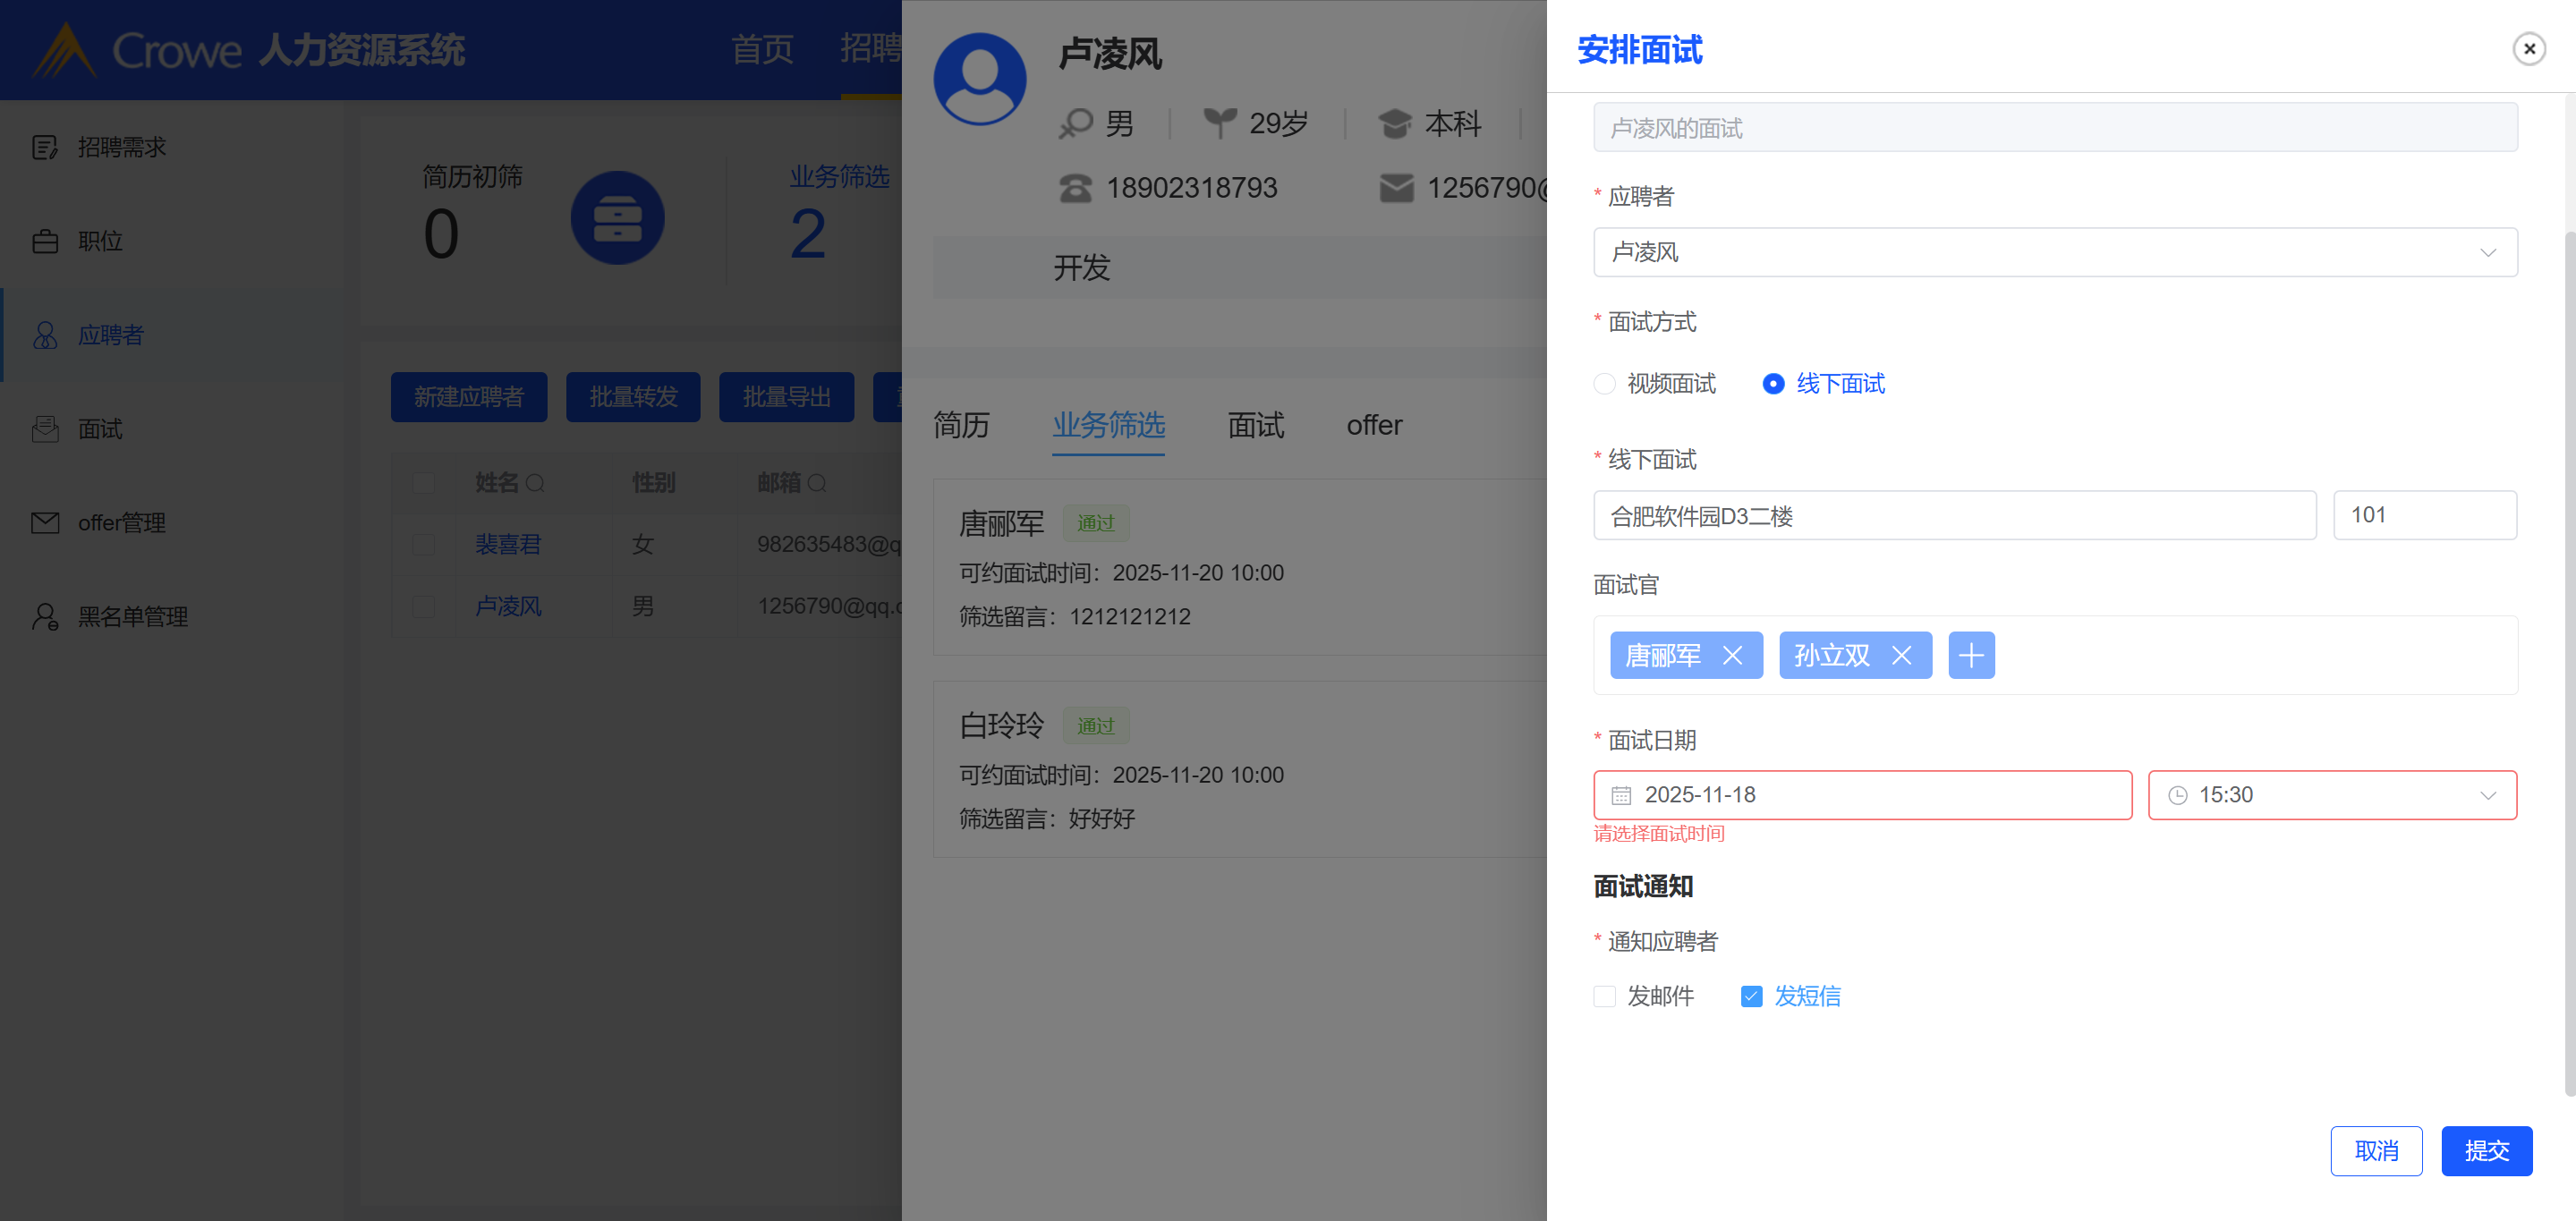Enable 发邮件 notification checkbox
Screen dimensions: 2576x1221
click(1604, 997)
